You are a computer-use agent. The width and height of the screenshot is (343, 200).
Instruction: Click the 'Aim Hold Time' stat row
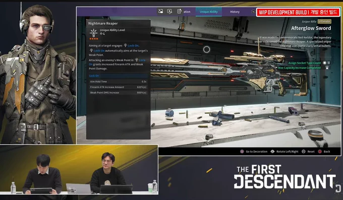click(118, 82)
